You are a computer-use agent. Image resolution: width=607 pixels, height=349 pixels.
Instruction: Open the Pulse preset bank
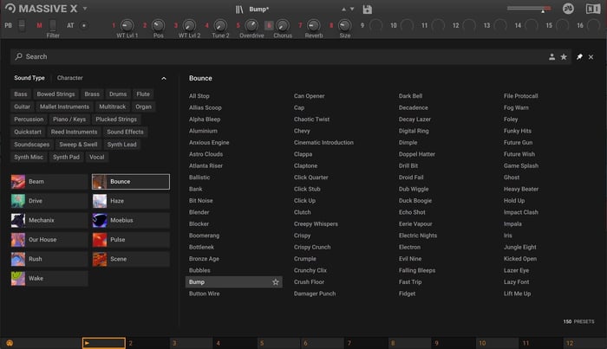[x=131, y=240]
